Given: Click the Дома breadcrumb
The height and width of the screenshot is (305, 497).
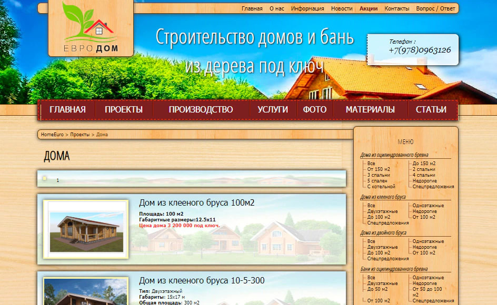Looking at the screenshot, I should 102,135.
